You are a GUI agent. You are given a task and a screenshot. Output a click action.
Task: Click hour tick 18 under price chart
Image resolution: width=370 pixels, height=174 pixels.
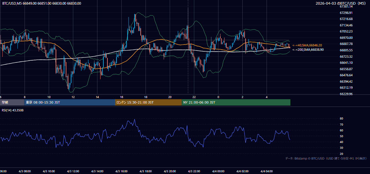pos(146,97)
